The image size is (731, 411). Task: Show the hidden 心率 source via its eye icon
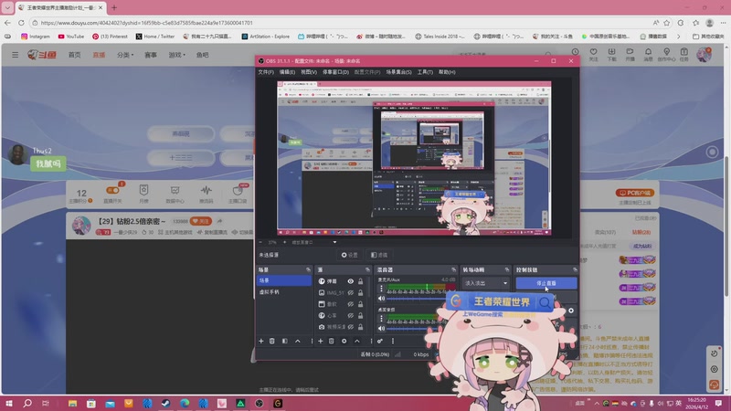[351, 315]
